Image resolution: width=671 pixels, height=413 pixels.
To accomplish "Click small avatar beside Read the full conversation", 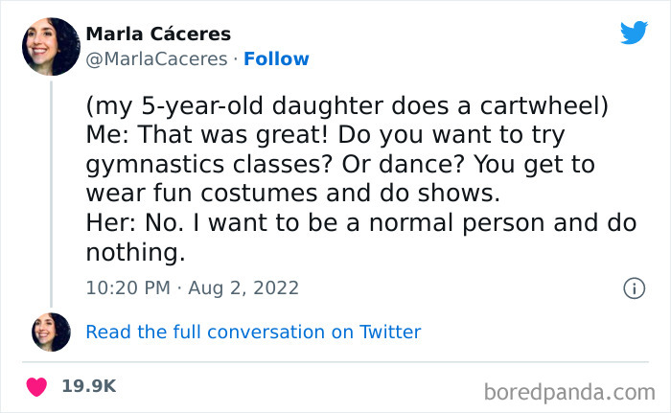I will point(51,332).
